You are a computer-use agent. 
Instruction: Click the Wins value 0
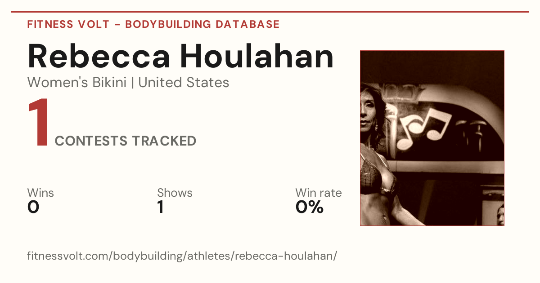[33, 207]
